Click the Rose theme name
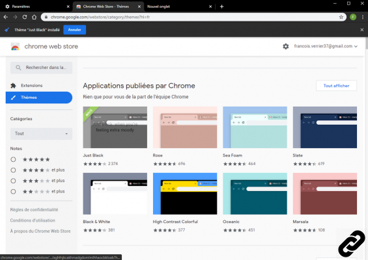Viewport: 368px width, 260px height. (158, 155)
